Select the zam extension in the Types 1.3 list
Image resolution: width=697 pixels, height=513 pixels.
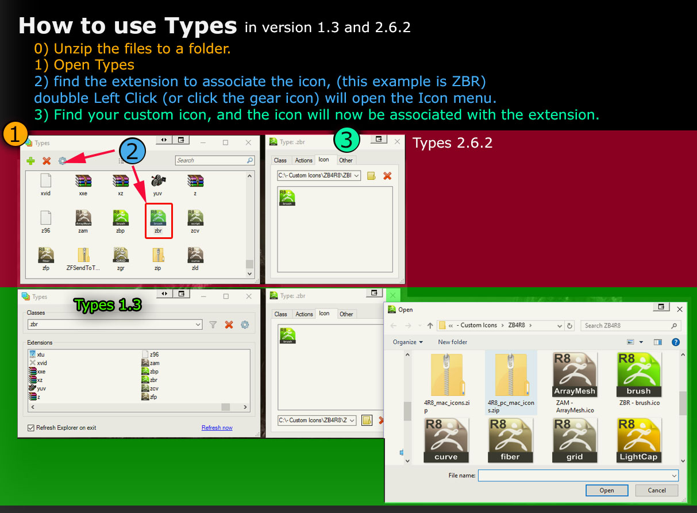pyautogui.click(x=150, y=362)
